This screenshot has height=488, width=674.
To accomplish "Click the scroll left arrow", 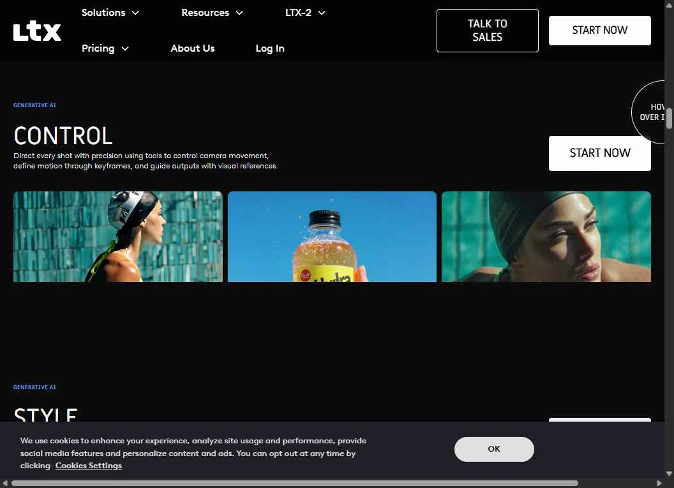I will [x=4, y=484].
